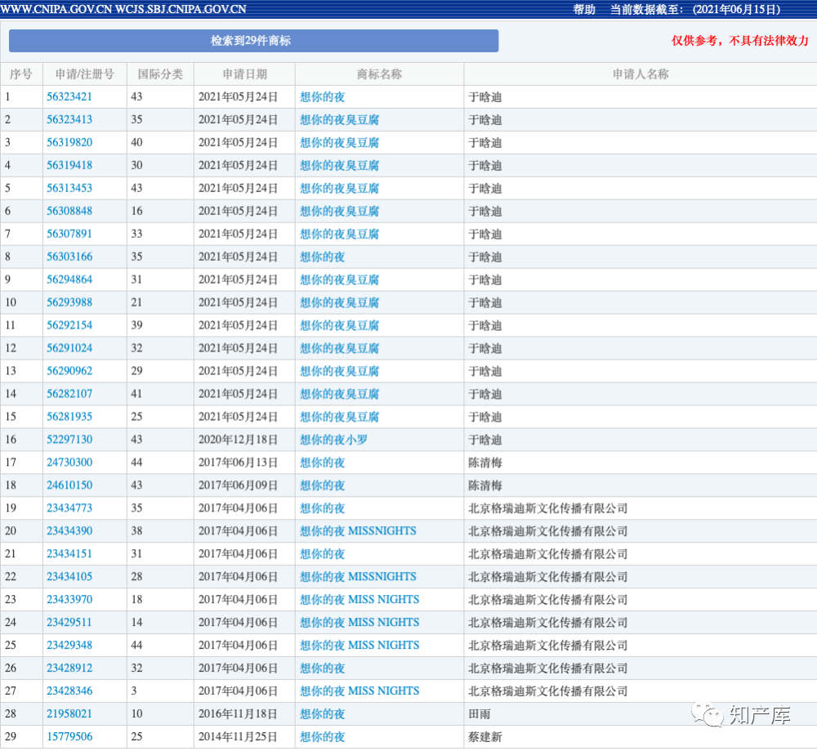Open registration number 15779506
Viewport: 817px width, 751px height.
[69, 737]
